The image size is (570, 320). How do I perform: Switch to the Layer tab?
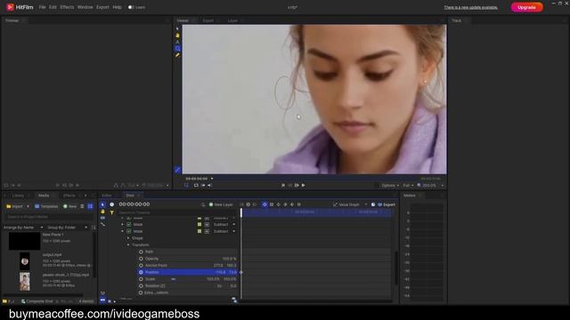tap(232, 20)
